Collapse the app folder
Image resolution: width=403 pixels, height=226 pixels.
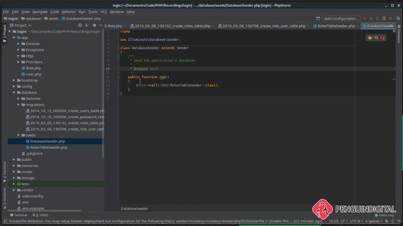point(14,38)
